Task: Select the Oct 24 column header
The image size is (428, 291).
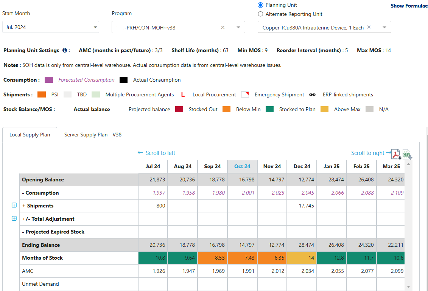Action: pos(242,167)
